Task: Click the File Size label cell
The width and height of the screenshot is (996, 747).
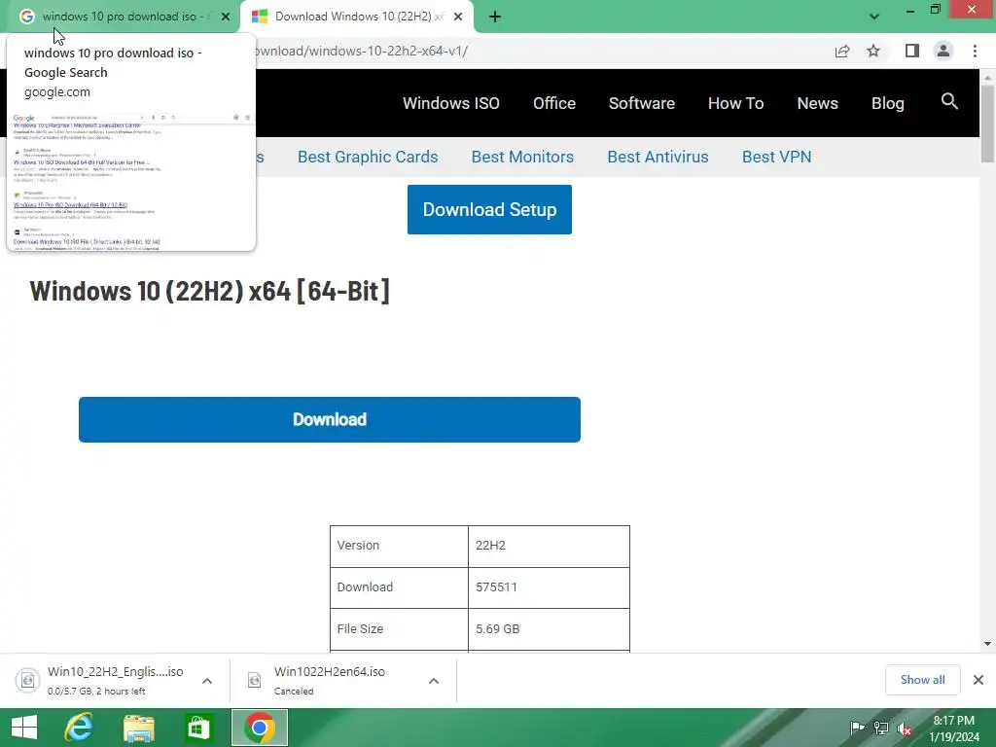Action: click(399, 629)
